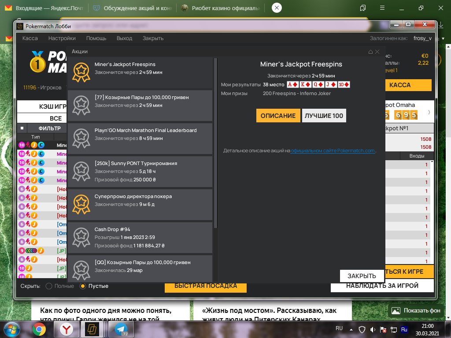The width and height of the screenshot is (451, 338).
Task: Click medal icon for Playn'GO March Marathon
Action: 81,139
